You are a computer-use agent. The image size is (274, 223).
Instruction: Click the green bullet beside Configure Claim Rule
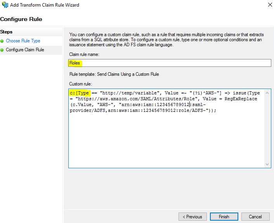(2, 50)
